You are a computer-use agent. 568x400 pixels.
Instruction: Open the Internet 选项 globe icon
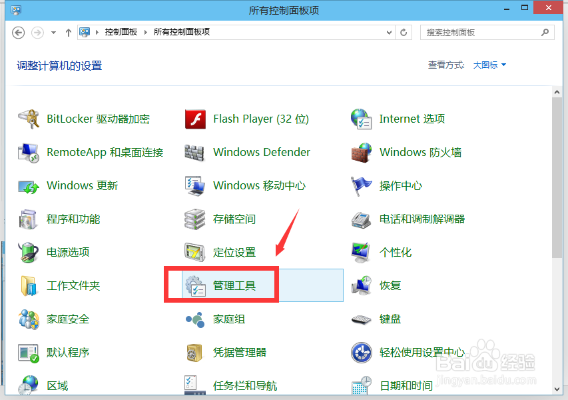point(361,119)
